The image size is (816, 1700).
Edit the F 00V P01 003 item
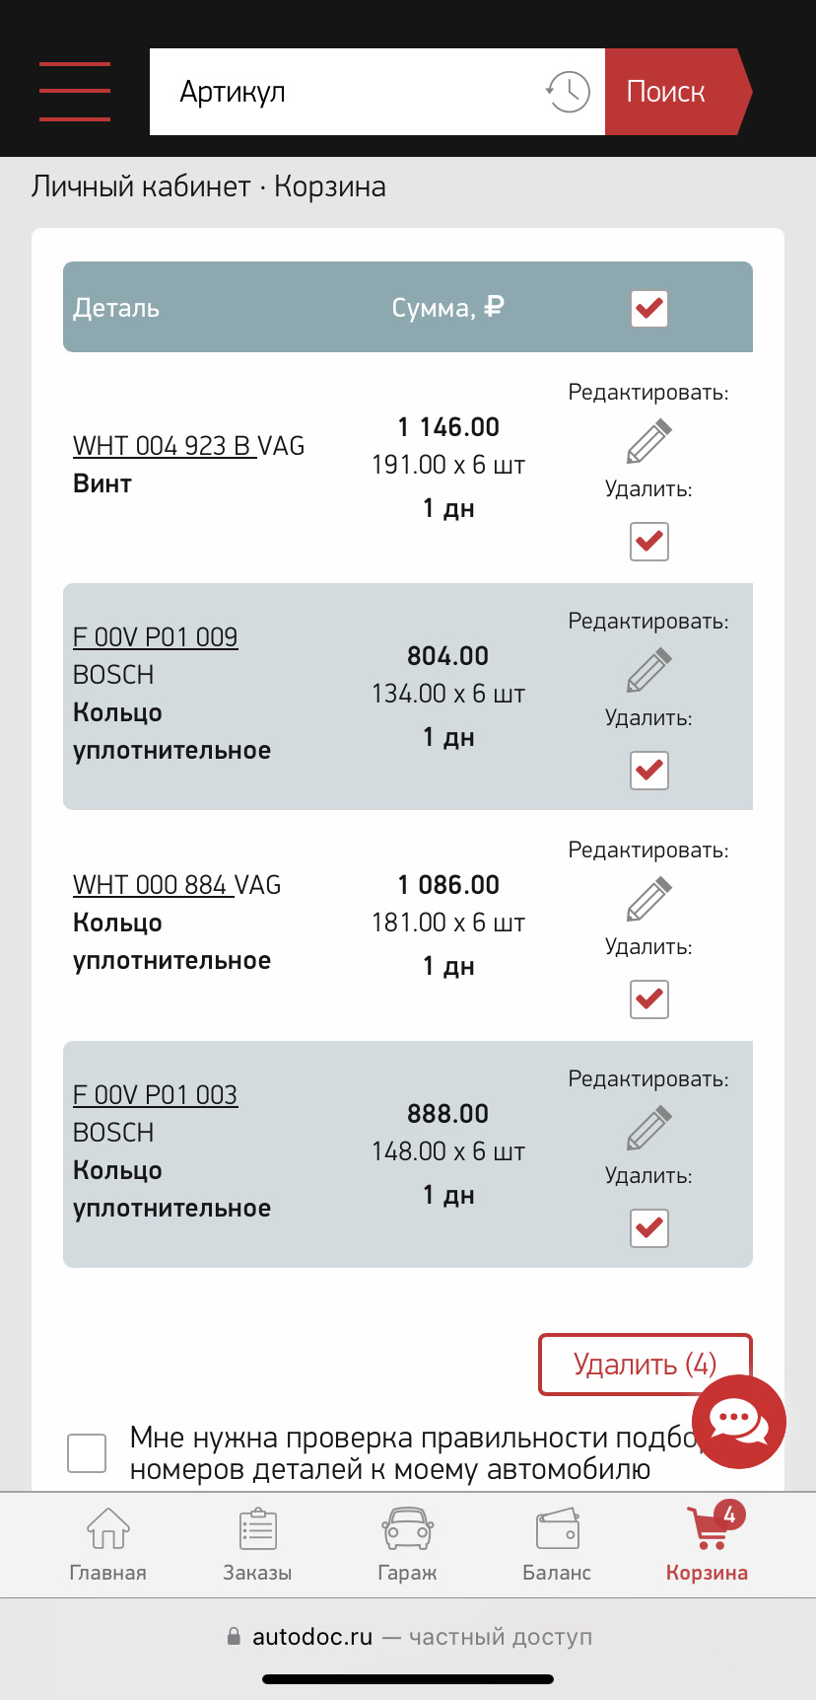coord(648,1128)
